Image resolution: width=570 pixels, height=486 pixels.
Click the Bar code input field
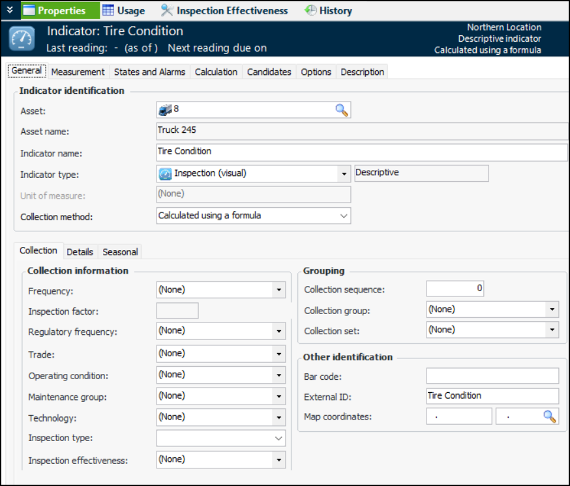pos(492,376)
